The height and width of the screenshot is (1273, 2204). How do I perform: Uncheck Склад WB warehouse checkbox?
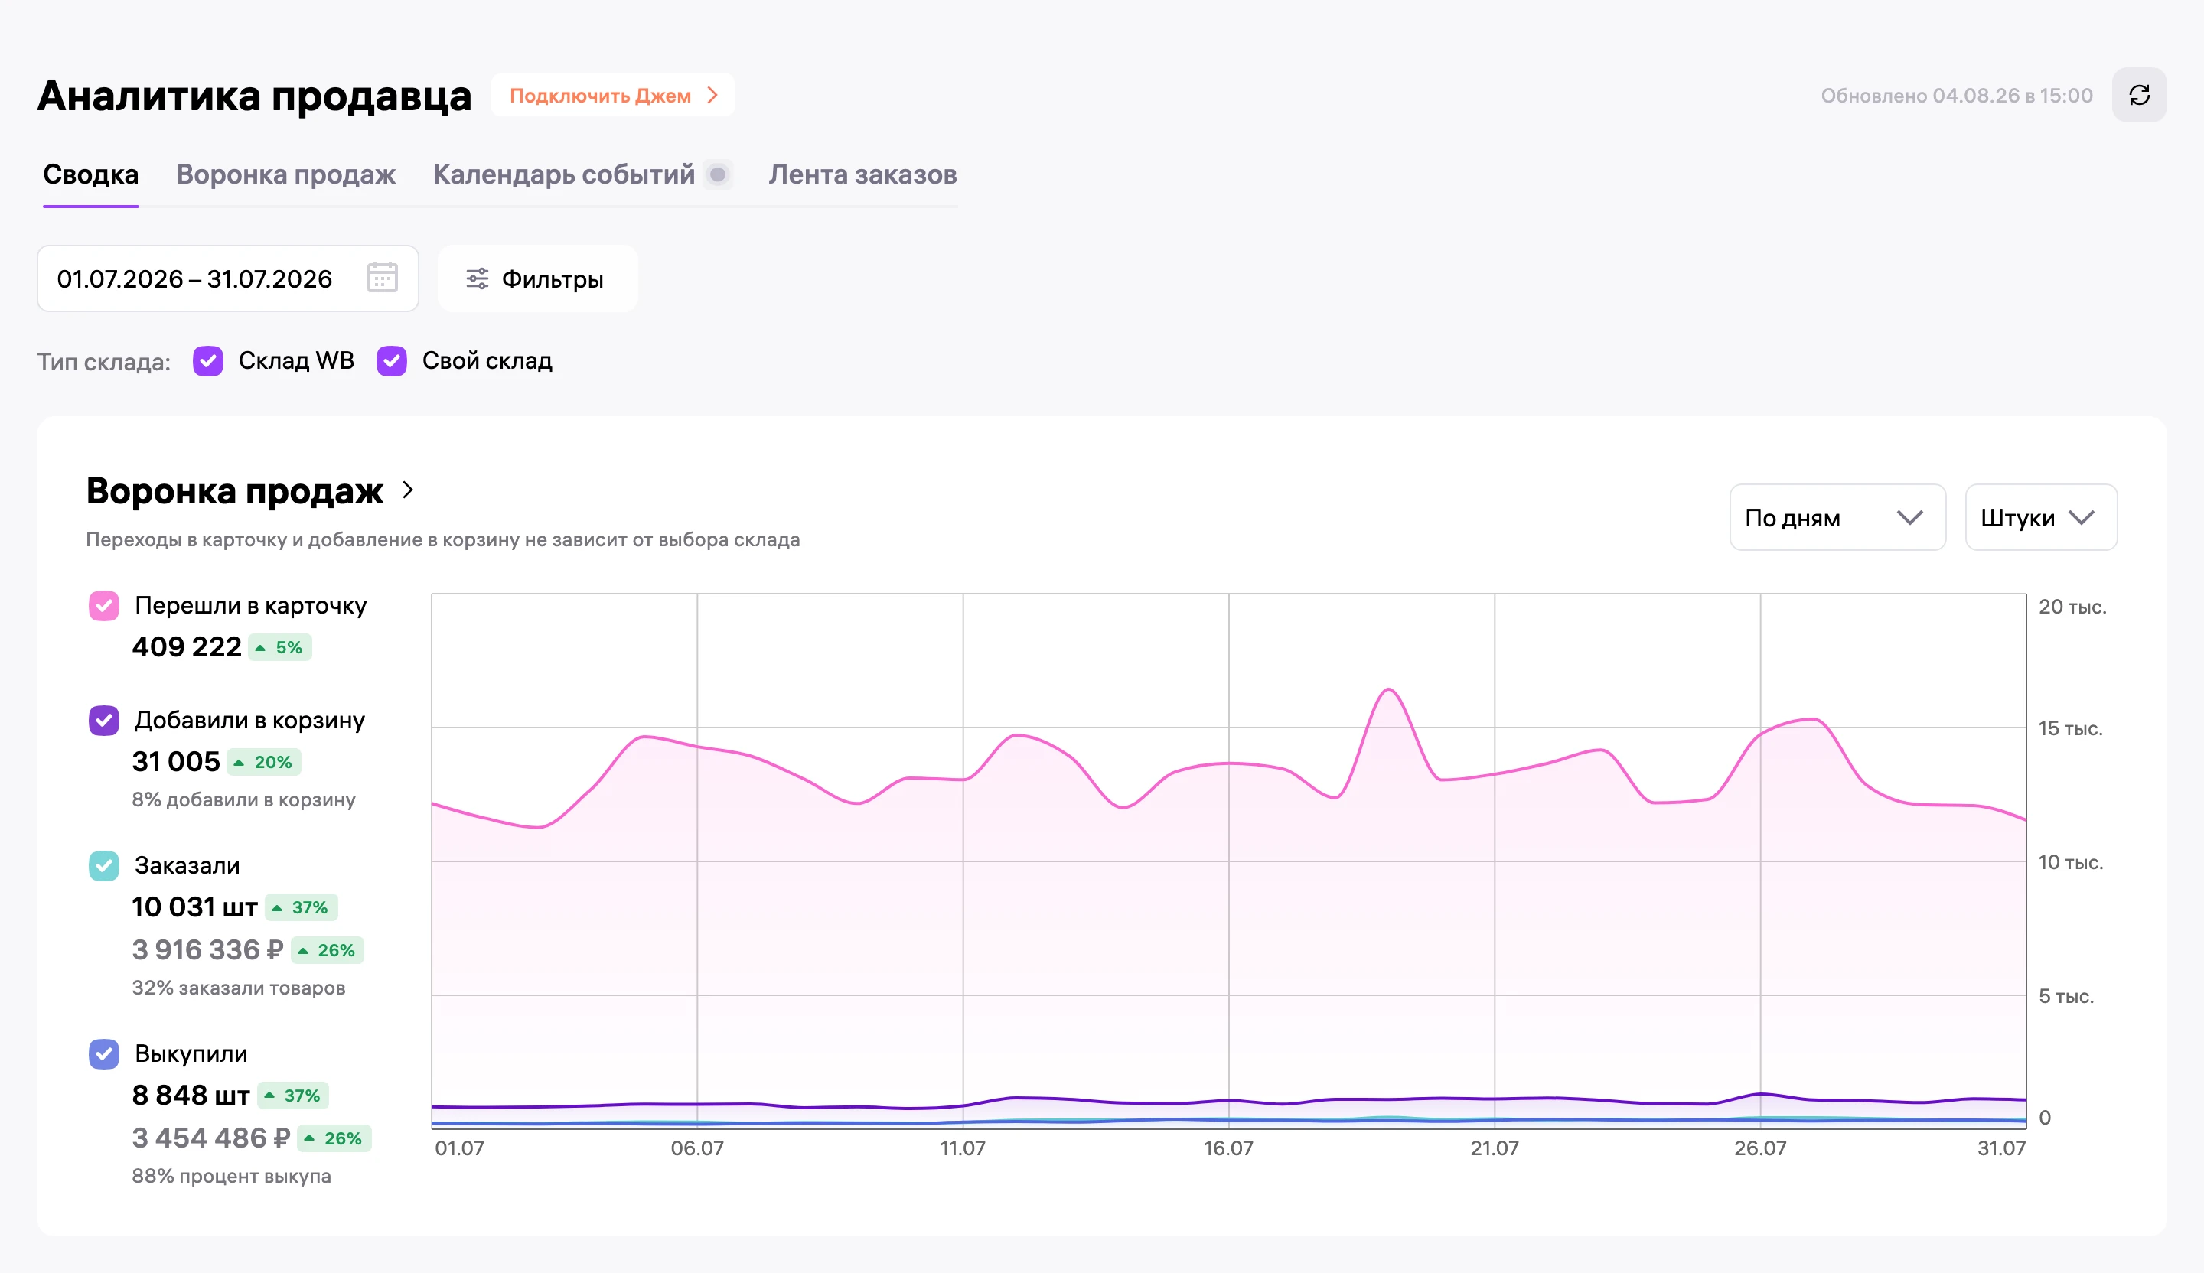click(208, 360)
